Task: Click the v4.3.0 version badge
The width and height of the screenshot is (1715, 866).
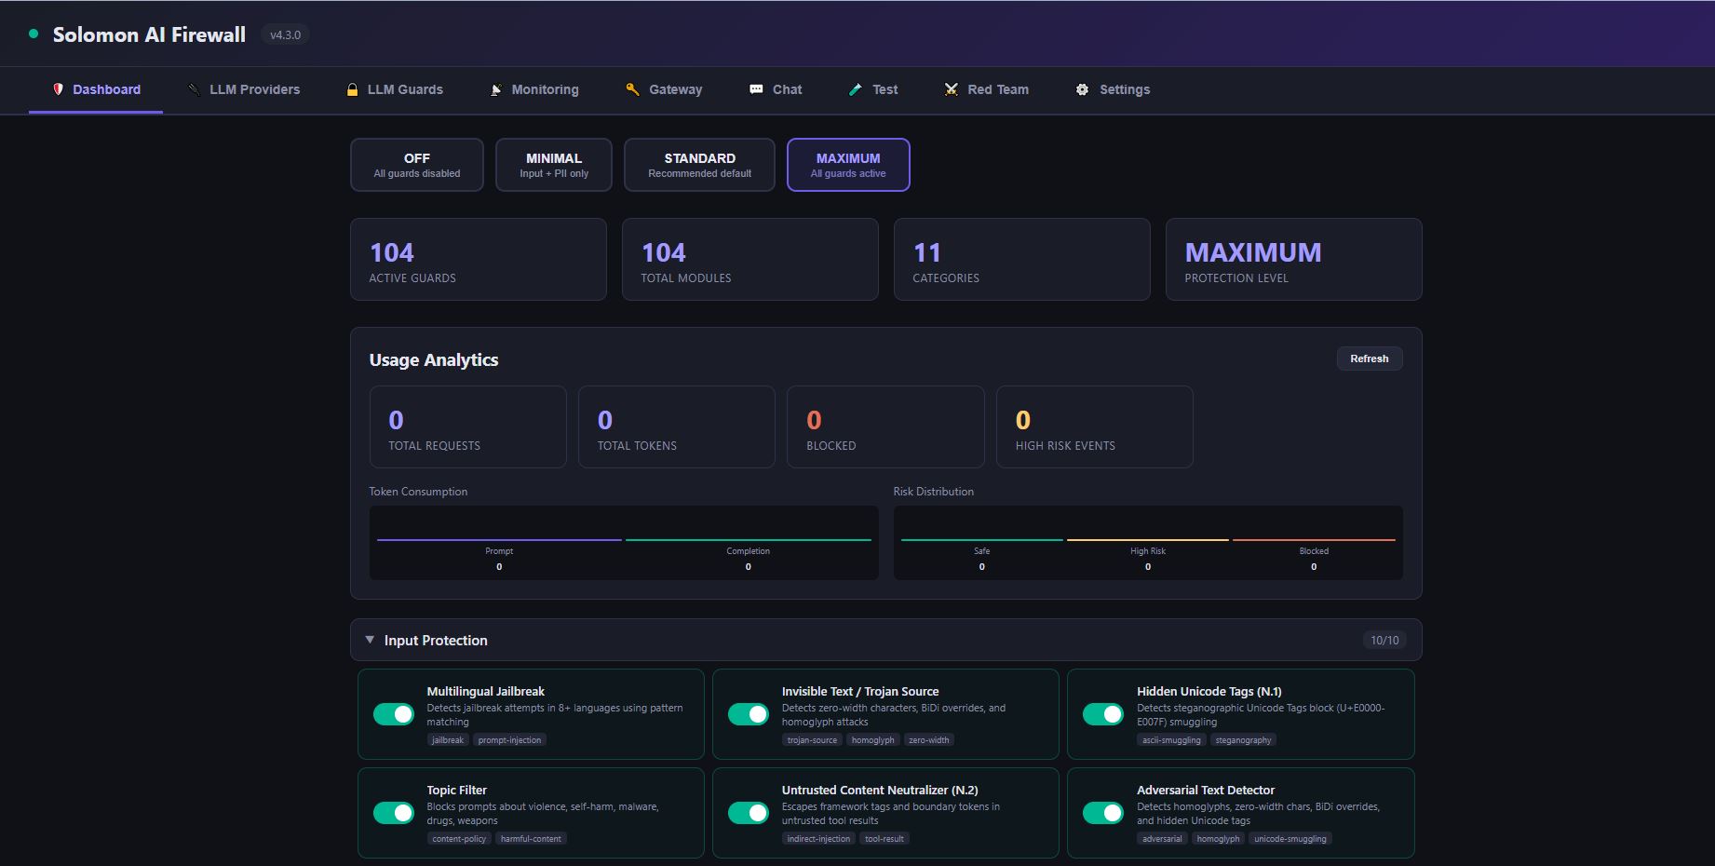Action: coord(285,34)
